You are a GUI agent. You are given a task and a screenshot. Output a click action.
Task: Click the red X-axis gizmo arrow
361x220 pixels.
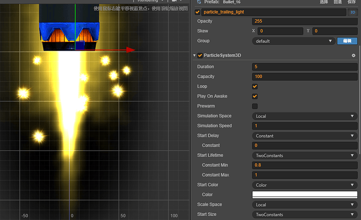(131, 50)
